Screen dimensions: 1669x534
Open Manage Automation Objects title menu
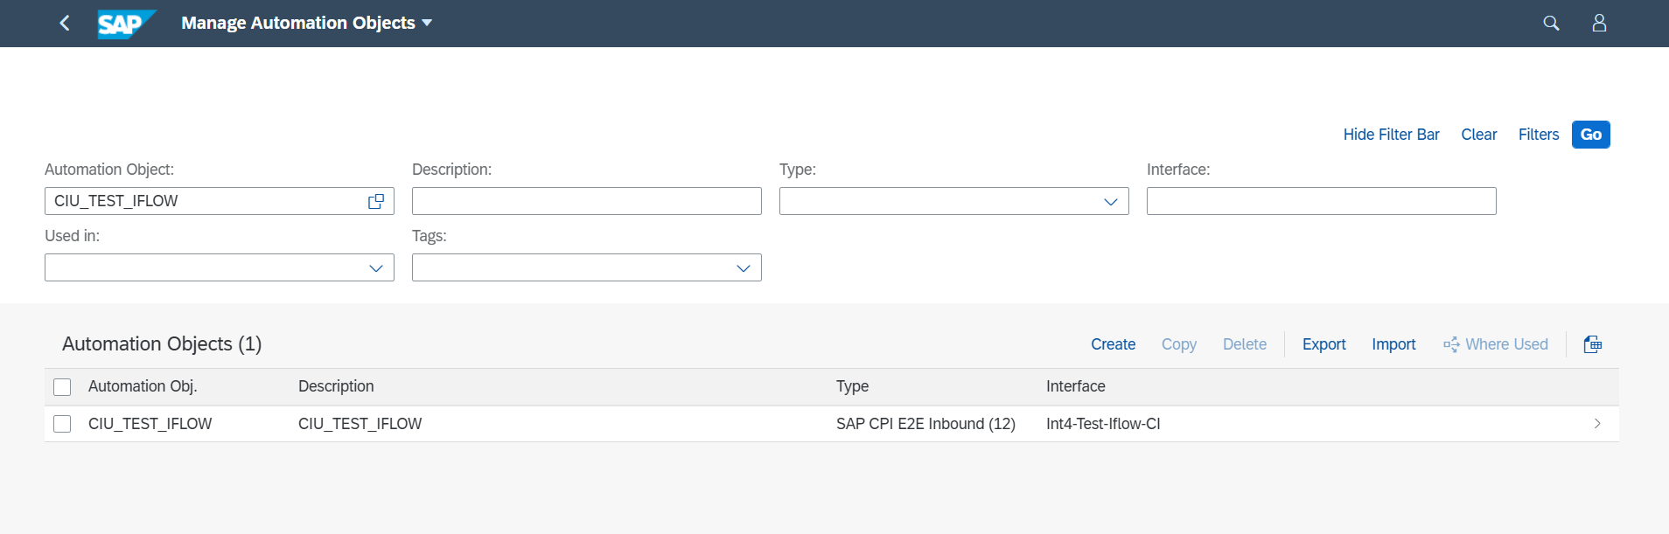point(307,23)
